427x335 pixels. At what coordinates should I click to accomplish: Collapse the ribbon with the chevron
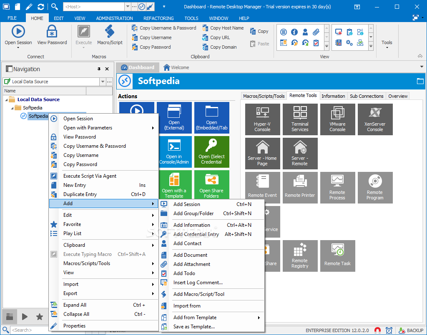pyautogui.click(x=420, y=56)
